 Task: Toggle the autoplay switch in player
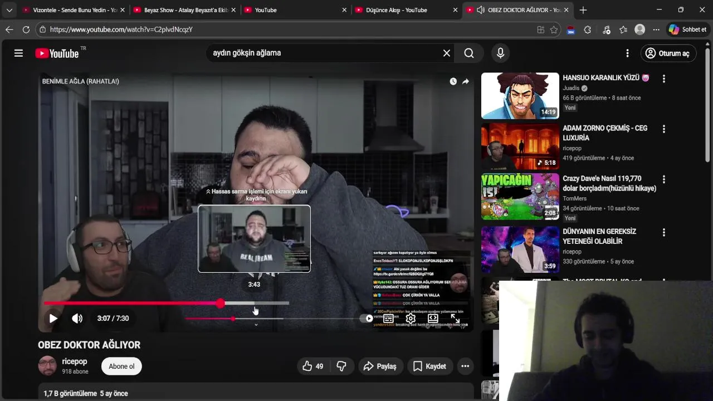click(366, 319)
